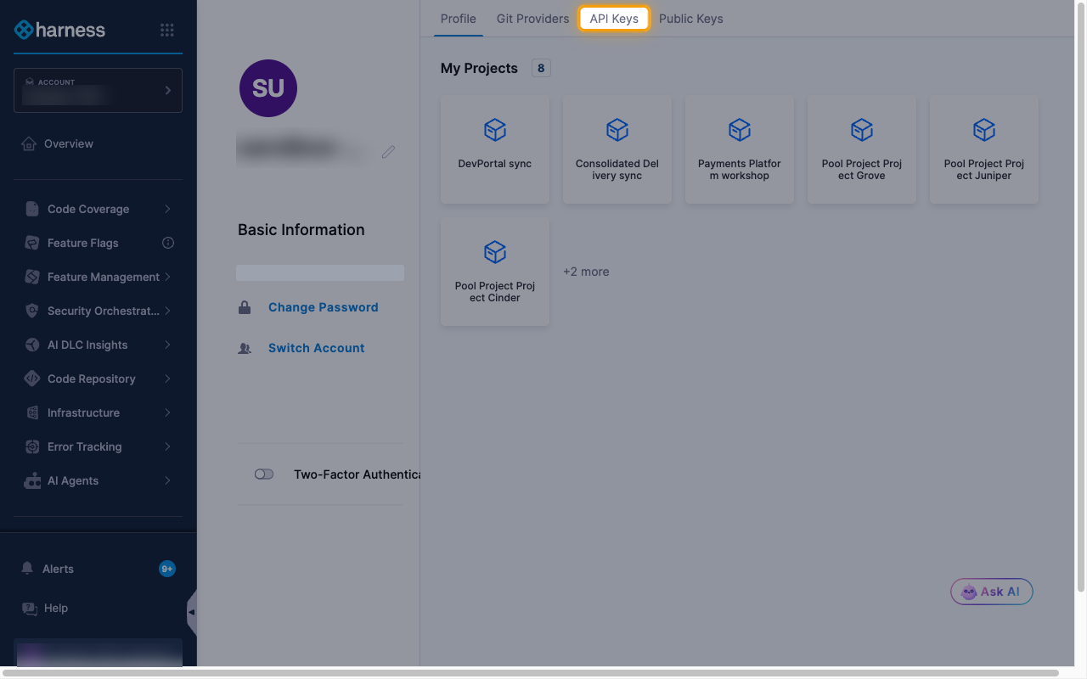Click the Switch Account link
Viewport: 1087px width, 679px height.
coord(317,348)
